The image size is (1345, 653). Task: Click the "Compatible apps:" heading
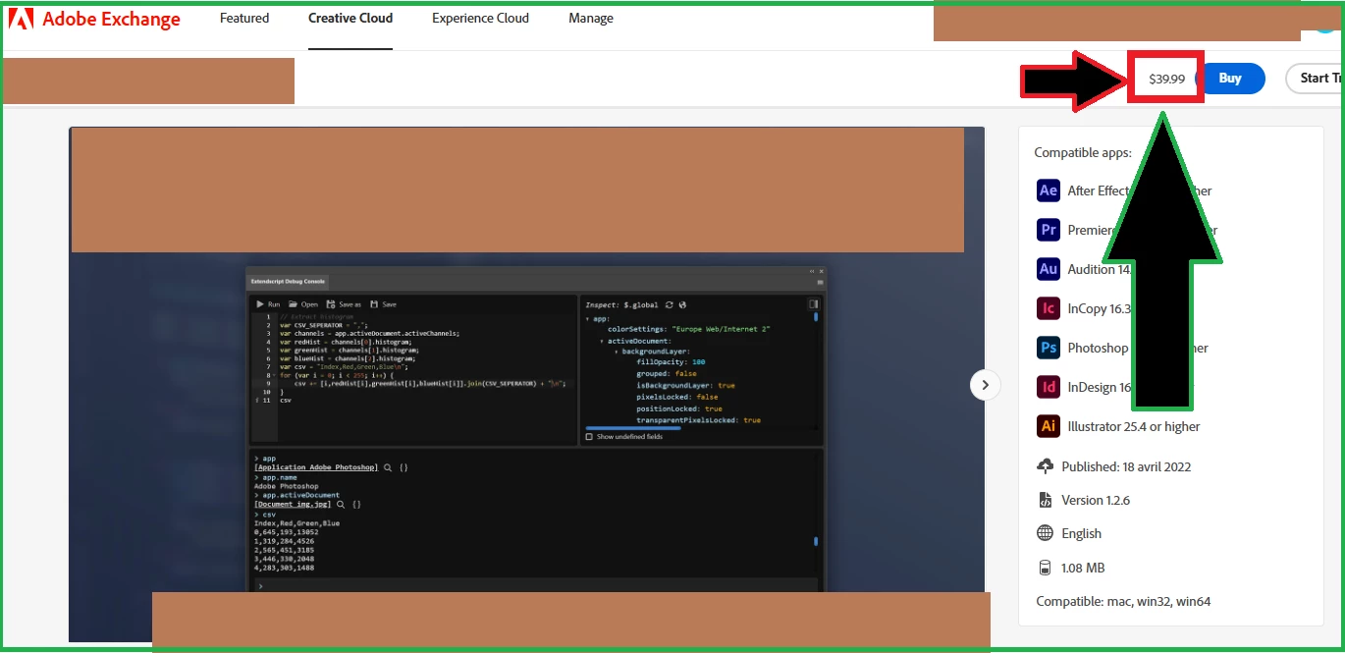(1083, 152)
